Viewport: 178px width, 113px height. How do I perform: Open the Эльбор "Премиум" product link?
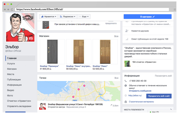click(x=49, y=66)
